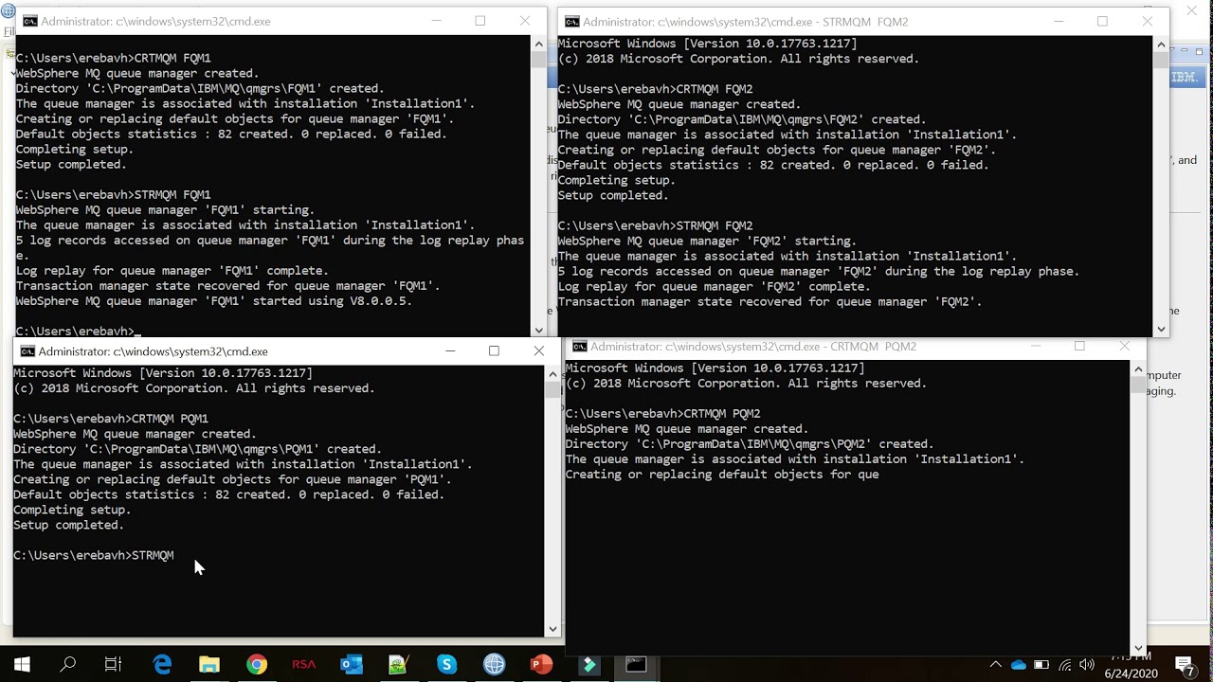The image size is (1213, 682).
Task: Minimize the FQM1 command prompt window
Action: point(437,21)
